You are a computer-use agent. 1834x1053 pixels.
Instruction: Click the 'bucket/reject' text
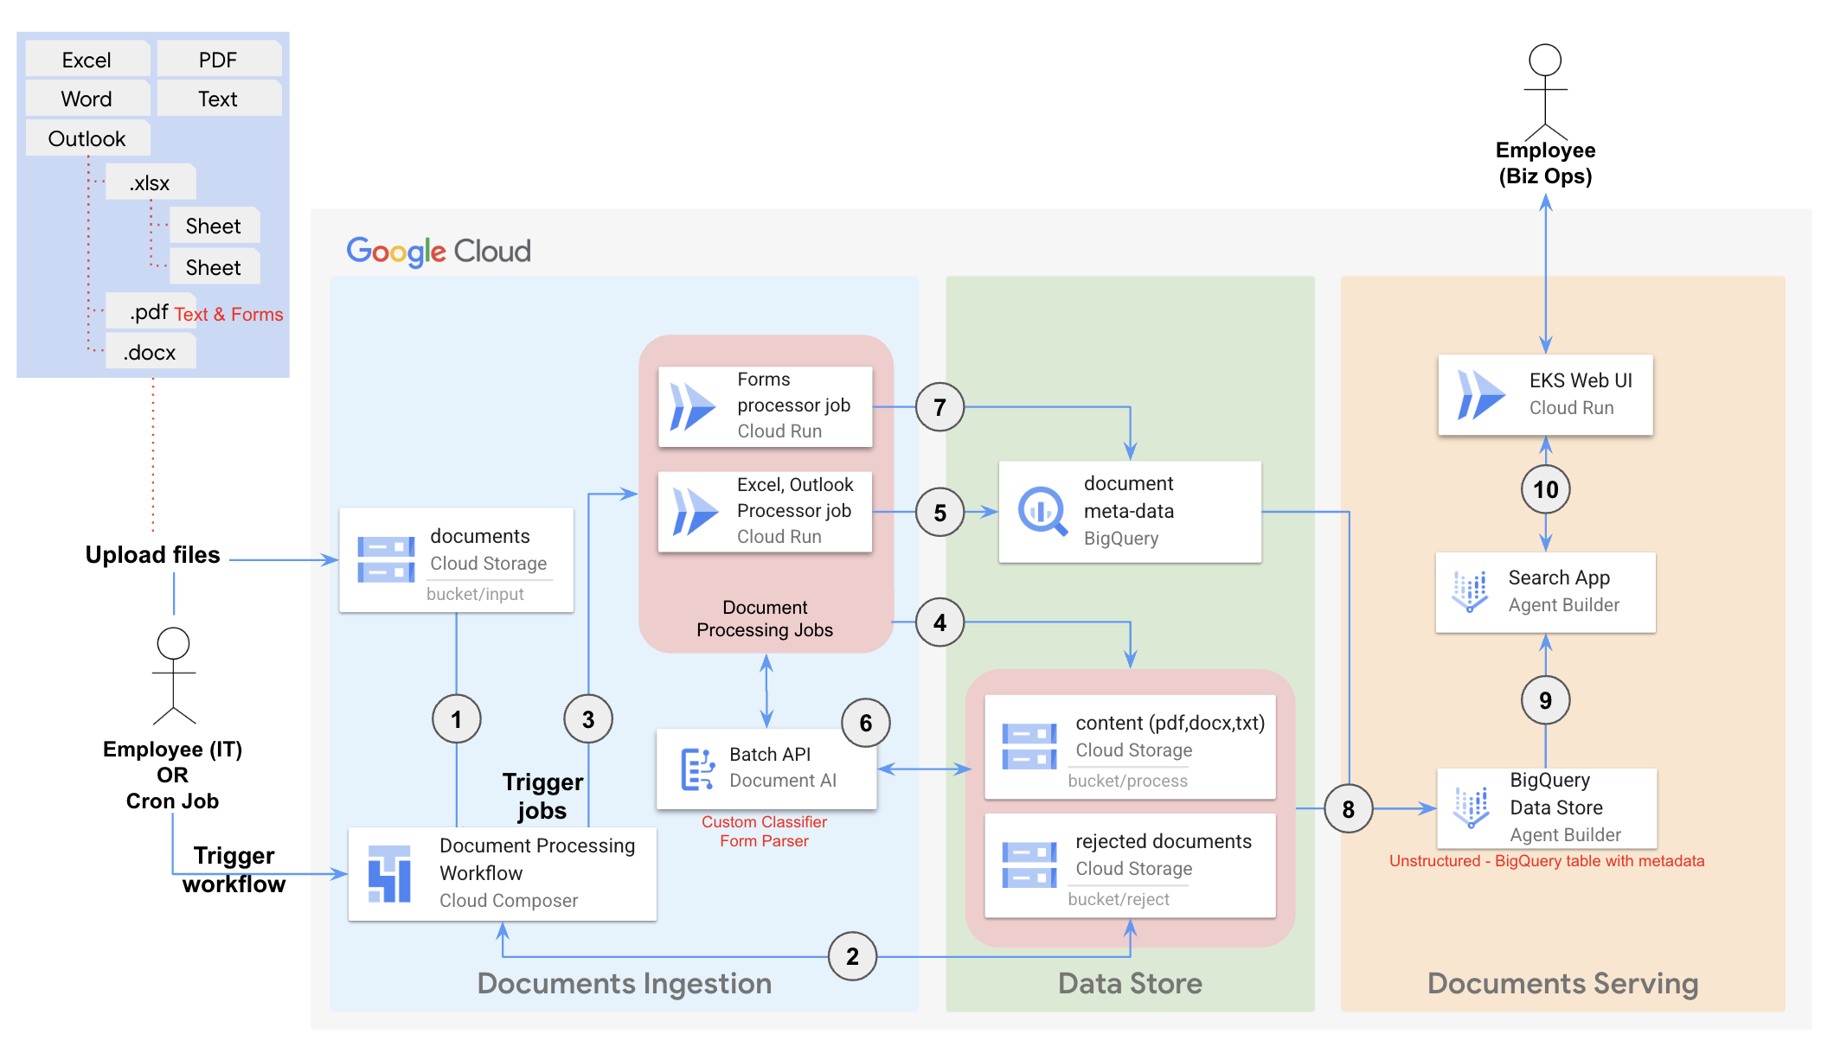coord(1118,899)
